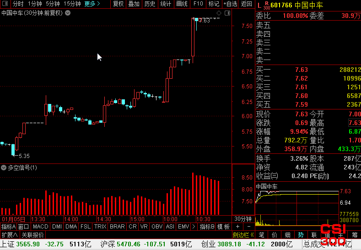Screen dimensions: 361x250
Task: Select the 窗口 tab
Action: 23,227
